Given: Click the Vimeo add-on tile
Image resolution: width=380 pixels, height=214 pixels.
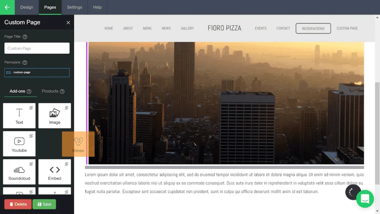Looking at the screenshot, I should 78,144.
